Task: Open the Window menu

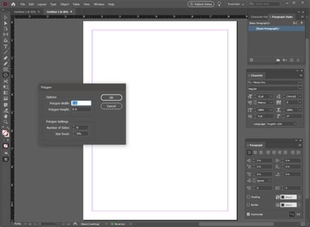Action: (99, 4)
